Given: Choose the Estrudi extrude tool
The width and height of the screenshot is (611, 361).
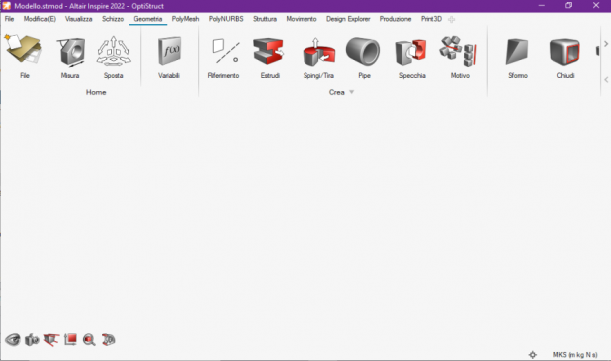Looking at the screenshot, I should pos(269,51).
